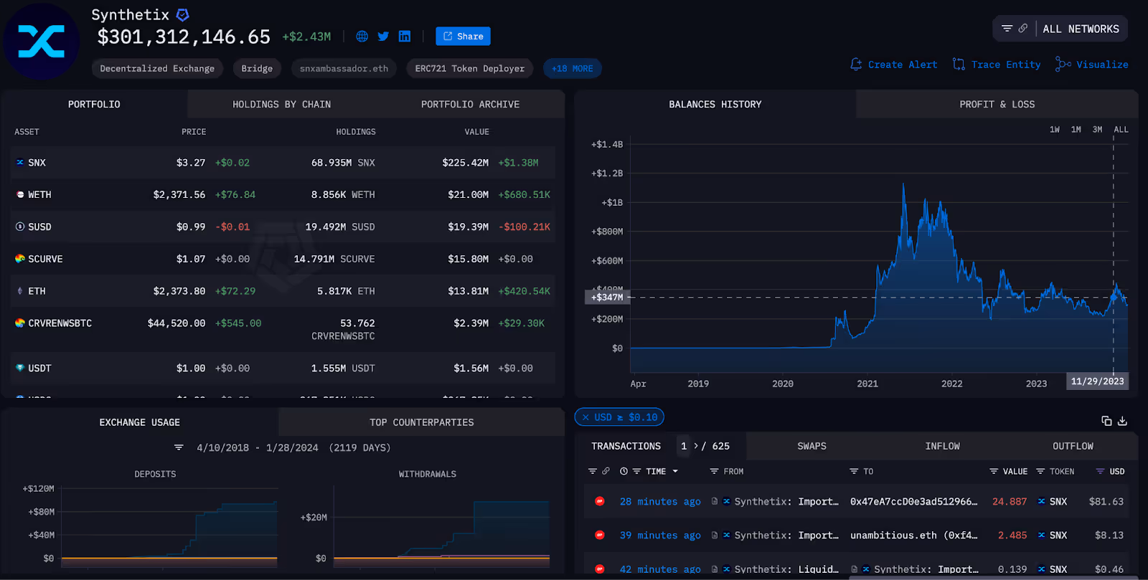Click the verified badge next to Synthetix
This screenshot has height=580, width=1148.
(183, 14)
